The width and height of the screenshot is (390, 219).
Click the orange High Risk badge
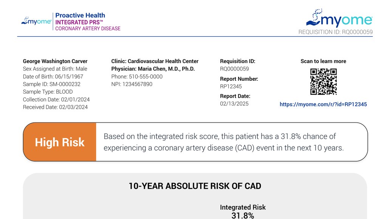point(60,142)
